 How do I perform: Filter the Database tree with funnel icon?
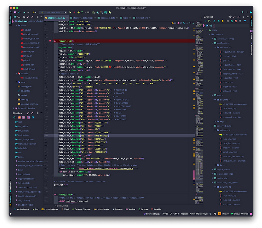(245, 21)
